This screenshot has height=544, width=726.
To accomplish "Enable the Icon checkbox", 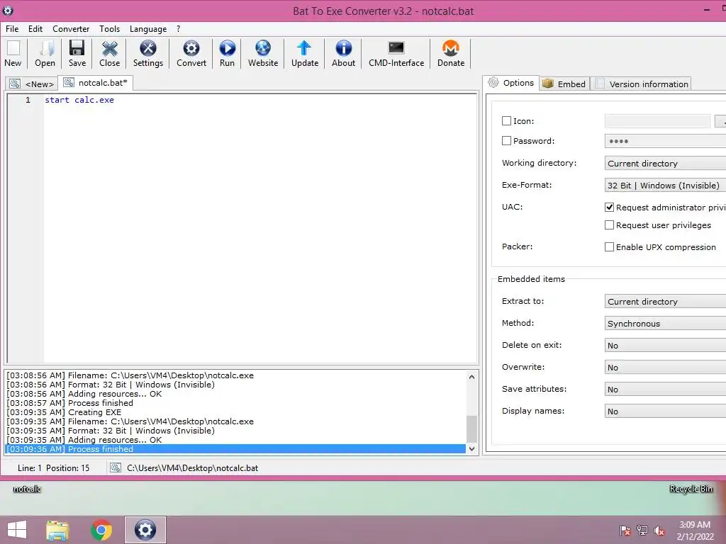I will point(506,120).
